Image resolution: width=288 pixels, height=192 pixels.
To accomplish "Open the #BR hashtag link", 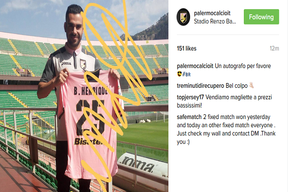I will (x=186, y=74).
